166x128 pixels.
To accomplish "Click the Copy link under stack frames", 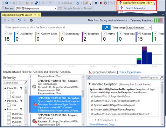I will (112, 124).
